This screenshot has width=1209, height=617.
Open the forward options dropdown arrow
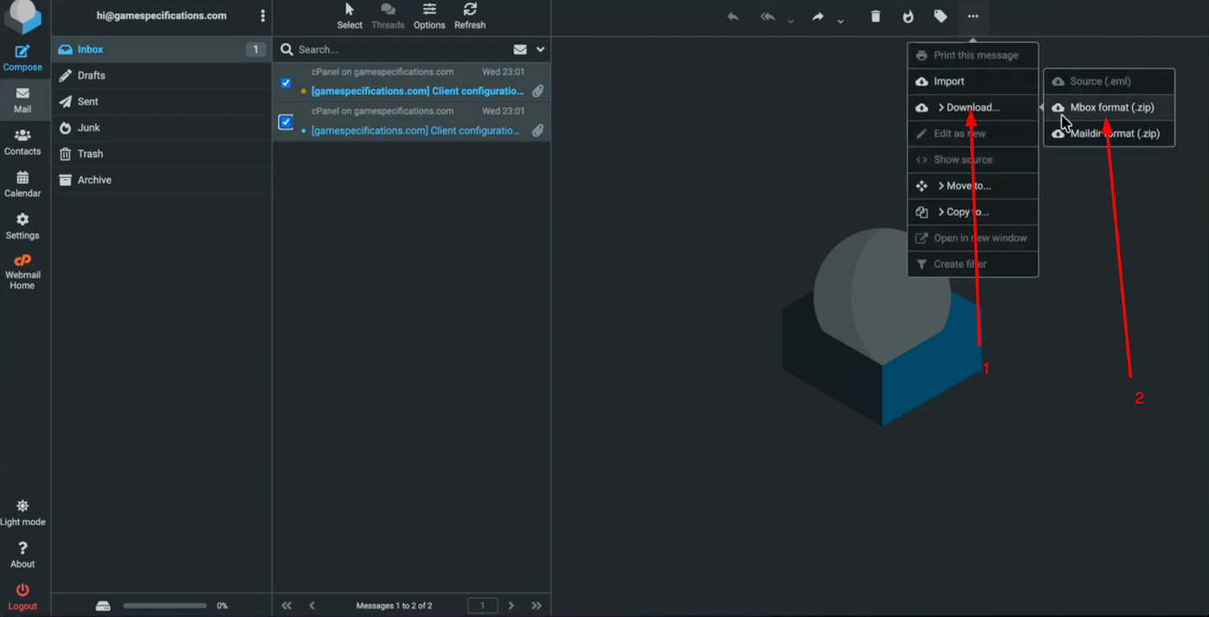point(840,21)
